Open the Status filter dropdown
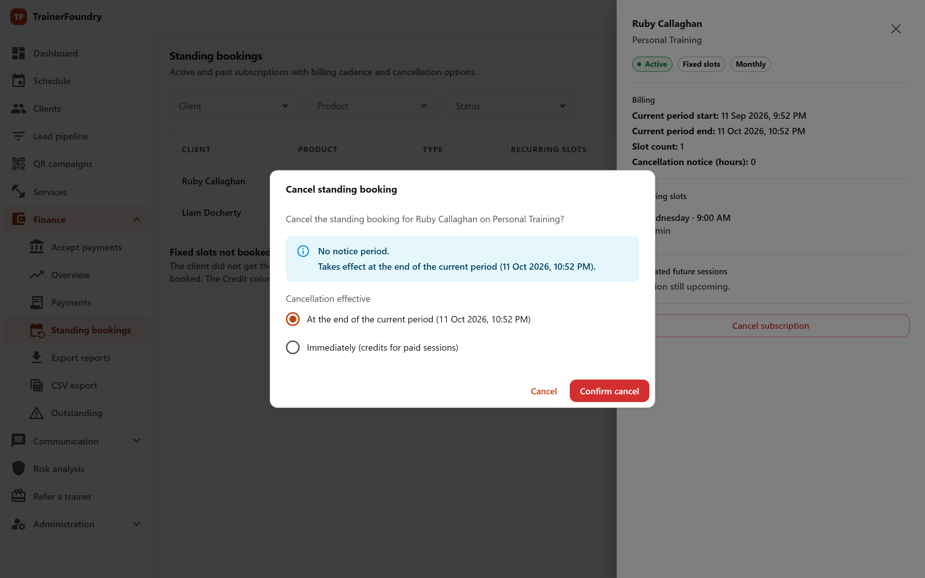The image size is (925, 578). coord(511,106)
